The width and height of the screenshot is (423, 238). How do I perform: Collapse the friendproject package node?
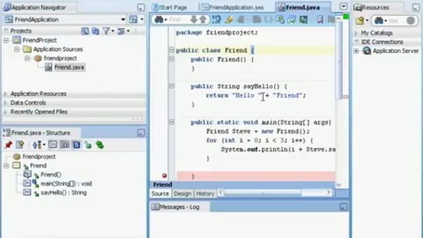[x=27, y=58]
